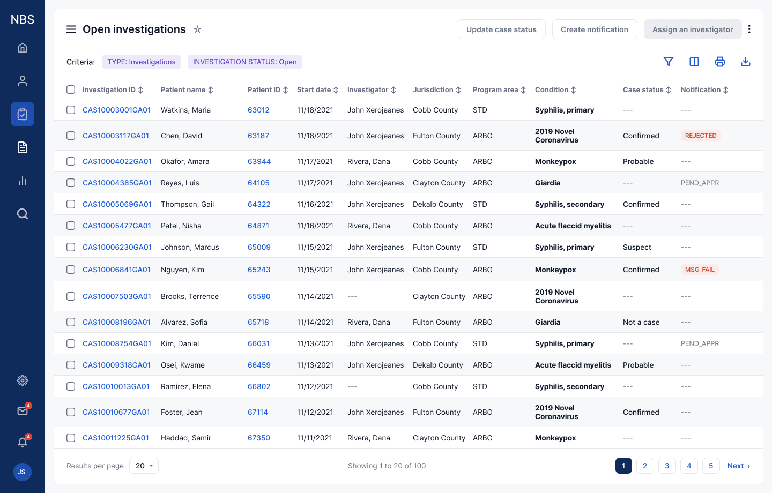The height and width of the screenshot is (493, 772).
Task: Go to page 2
Action: [645, 466]
